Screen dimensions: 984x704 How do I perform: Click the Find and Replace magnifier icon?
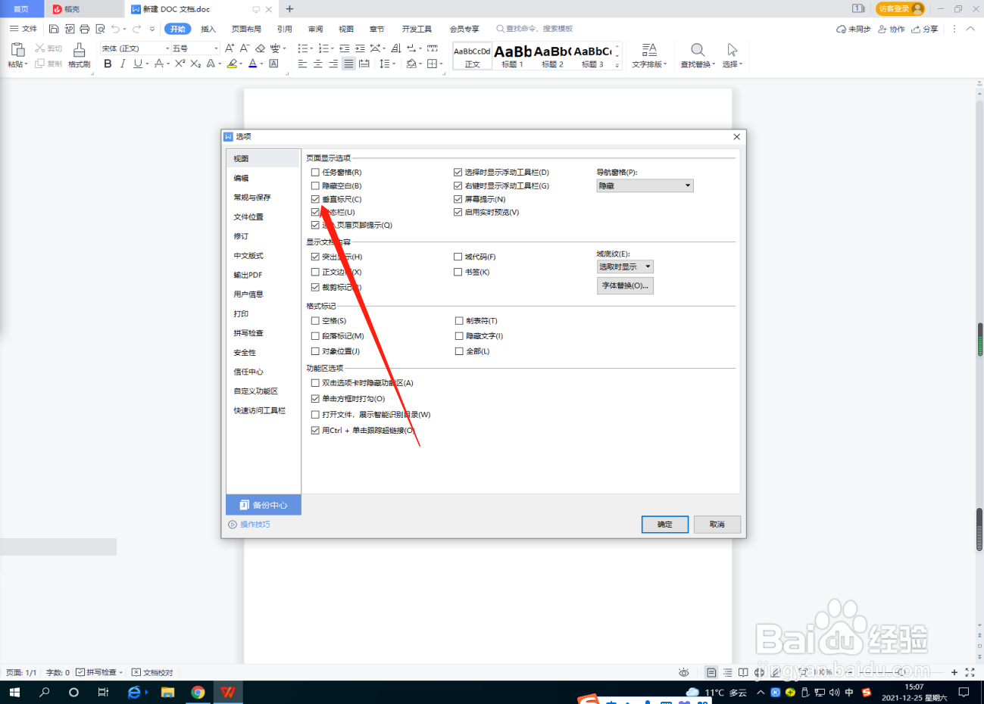[698, 50]
